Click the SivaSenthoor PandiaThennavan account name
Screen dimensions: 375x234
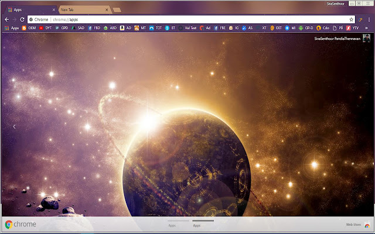point(337,39)
